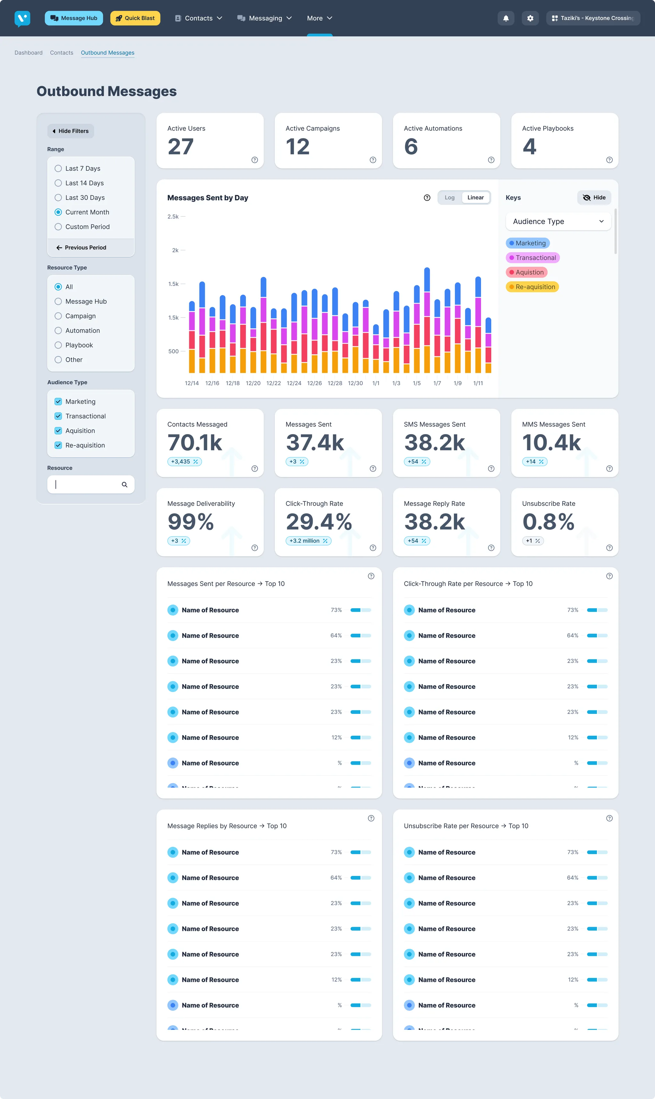The height and width of the screenshot is (1099, 655).
Task: Expand the Contacts navigation menu
Action: click(x=199, y=18)
